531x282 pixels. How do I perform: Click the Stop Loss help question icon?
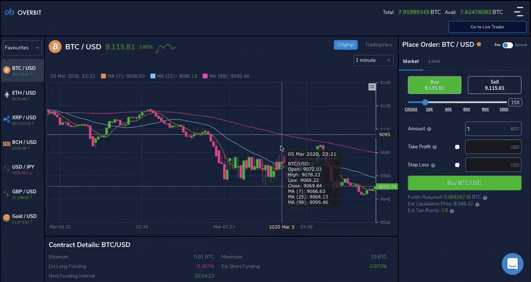(x=433, y=165)
